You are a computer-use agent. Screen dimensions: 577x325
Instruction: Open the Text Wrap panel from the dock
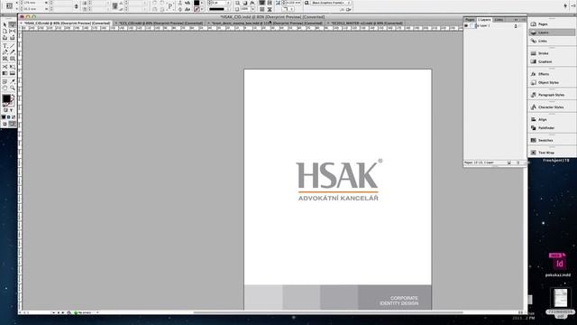point(551,153)
